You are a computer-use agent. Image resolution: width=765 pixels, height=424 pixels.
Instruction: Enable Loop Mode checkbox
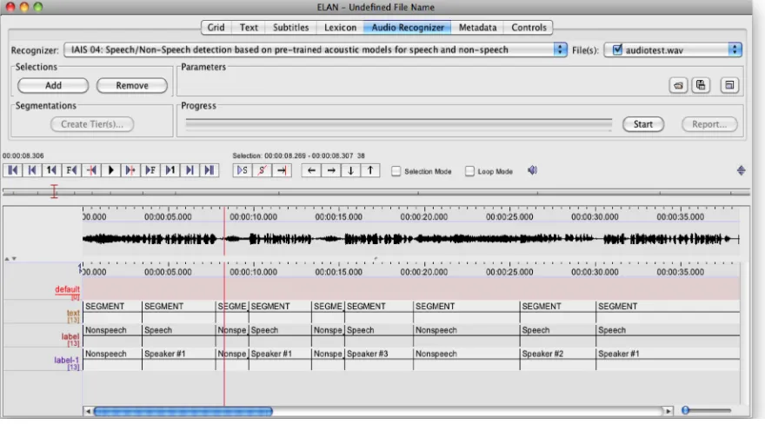click(x=469, y=171)
